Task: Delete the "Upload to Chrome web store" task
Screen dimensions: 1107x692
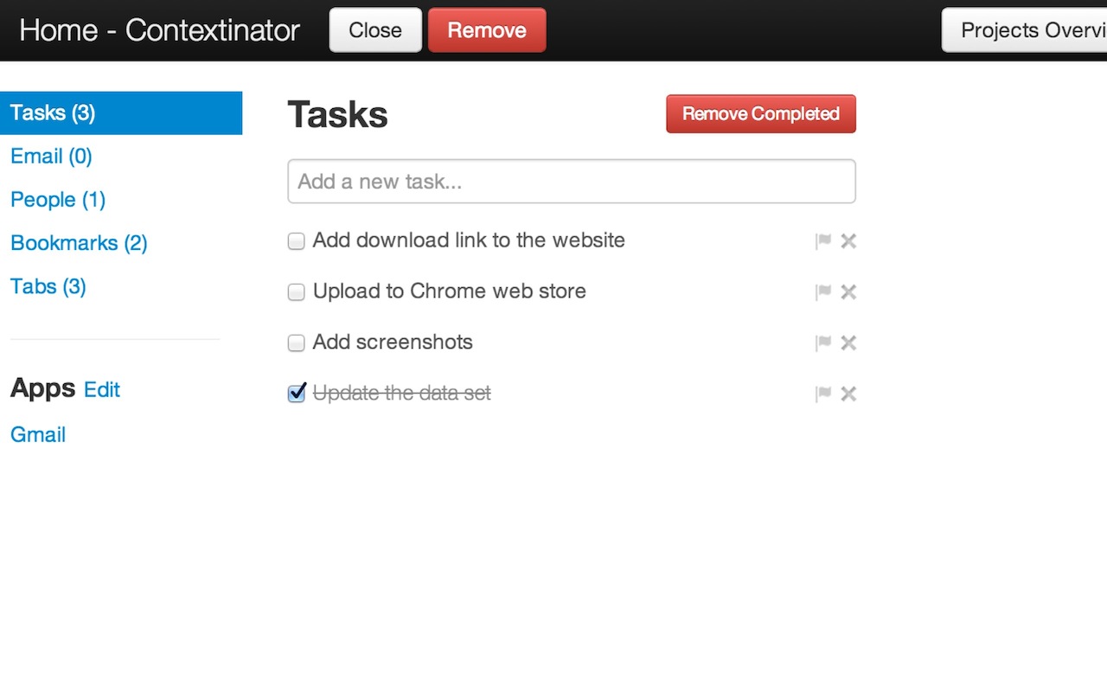Action: pos(848,292)
